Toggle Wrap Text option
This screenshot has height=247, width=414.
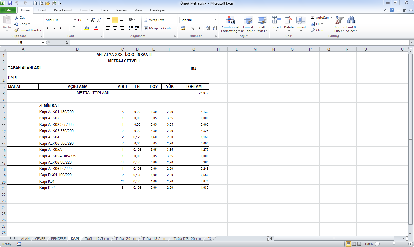click(154, 20)
